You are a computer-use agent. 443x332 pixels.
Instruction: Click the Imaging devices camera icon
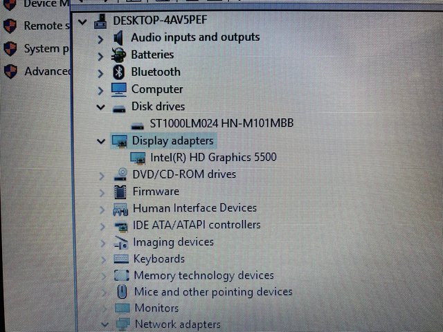coord(121,243)
